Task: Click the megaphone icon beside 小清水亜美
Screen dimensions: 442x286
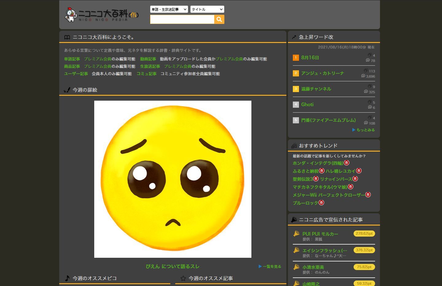Action: tap(296, 267)
